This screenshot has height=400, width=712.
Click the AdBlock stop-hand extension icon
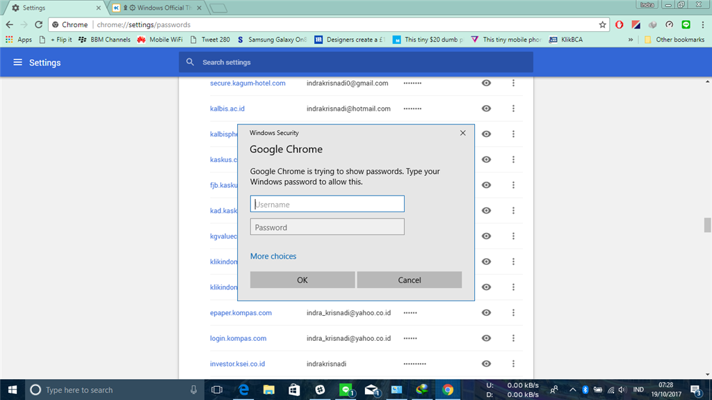click(x=620, y=24)
